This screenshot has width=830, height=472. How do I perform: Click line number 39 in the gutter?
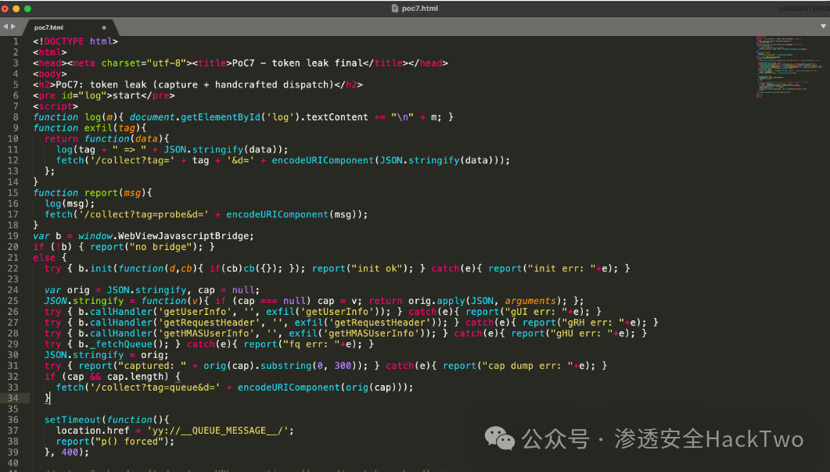(x=13, y=452)
